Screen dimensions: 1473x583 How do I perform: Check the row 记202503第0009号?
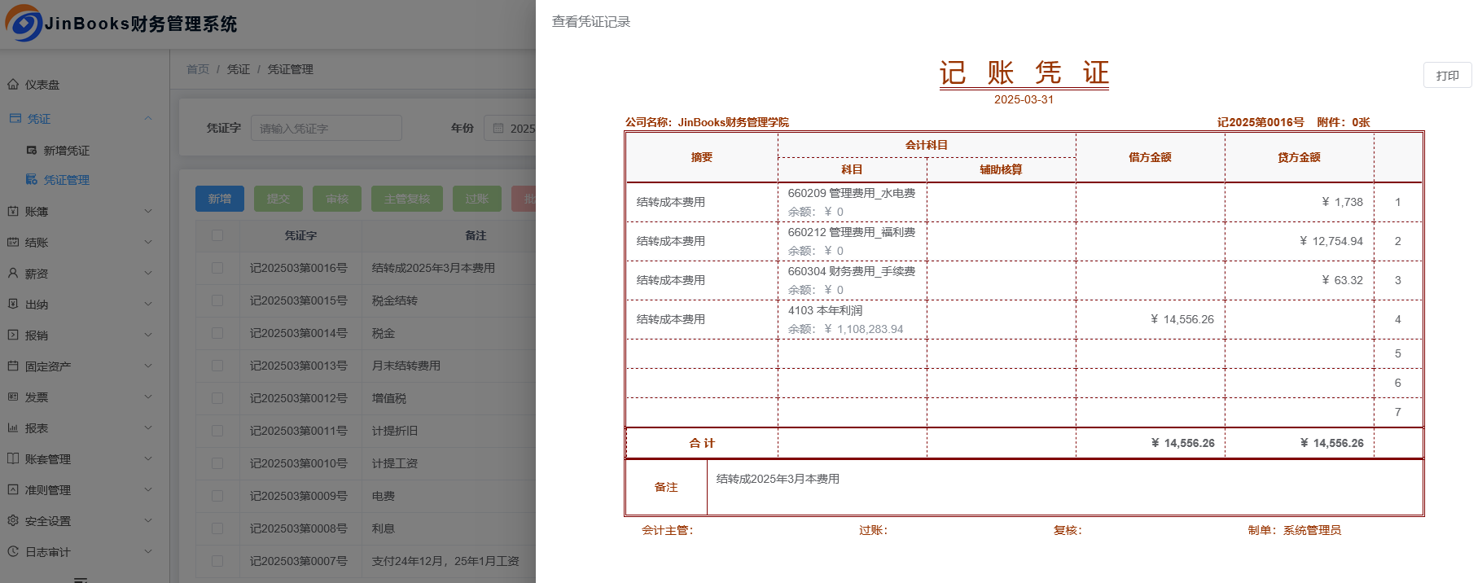click(217, 495)
